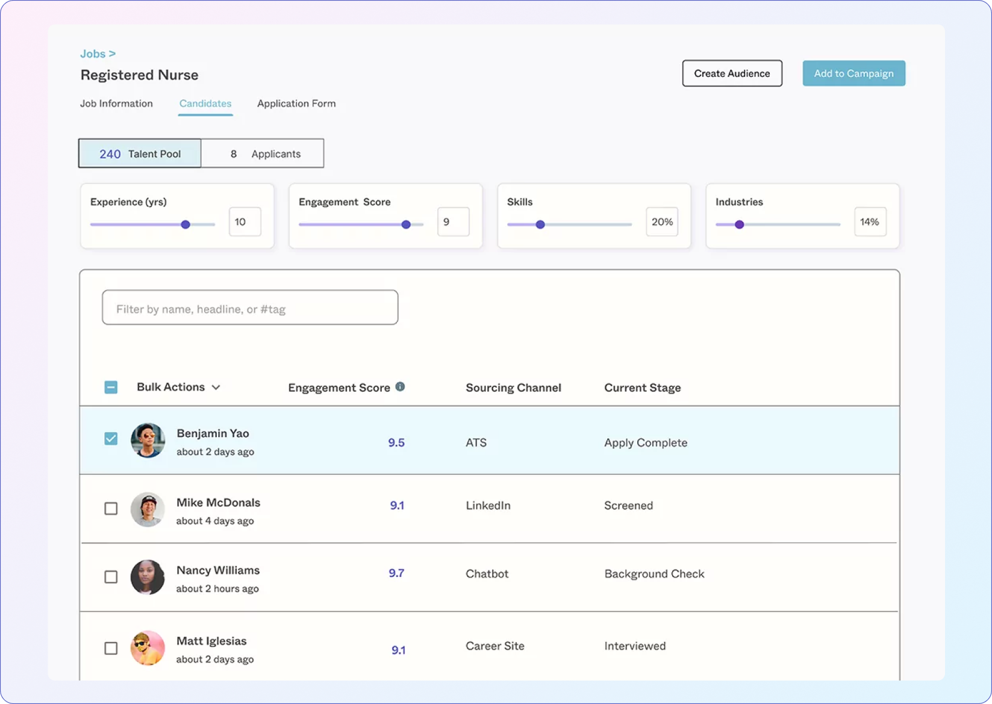Open Mike McDonals' profile avatar

148,510
